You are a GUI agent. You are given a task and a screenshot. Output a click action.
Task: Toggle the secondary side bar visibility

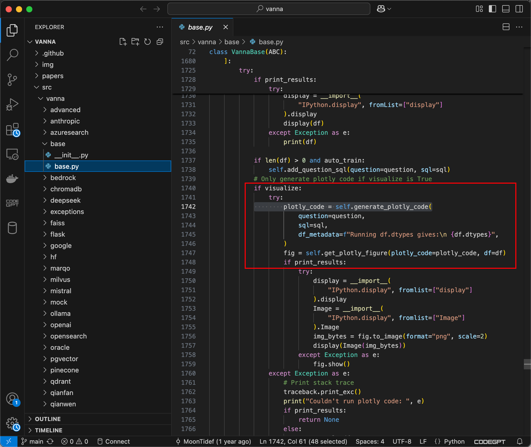[519, 9]
